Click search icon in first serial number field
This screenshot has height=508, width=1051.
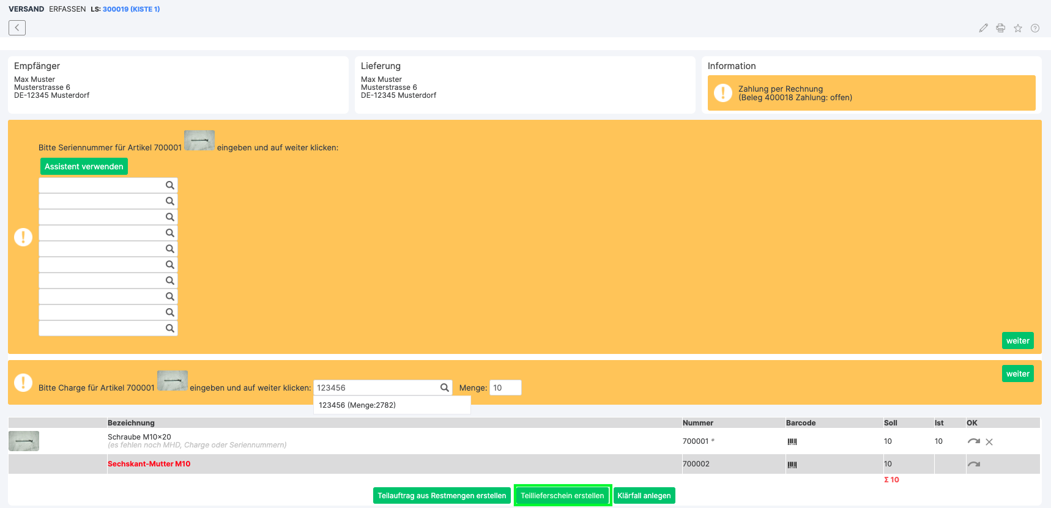pos(170,185)
